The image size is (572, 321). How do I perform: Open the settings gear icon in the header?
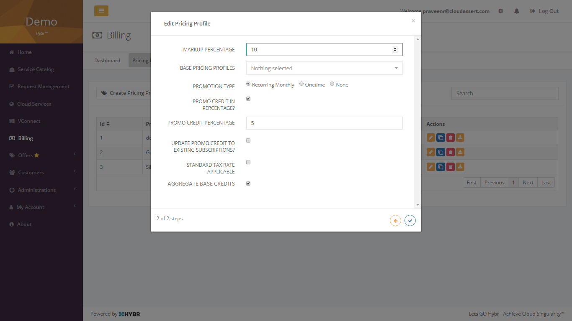[x=501, y=11]
